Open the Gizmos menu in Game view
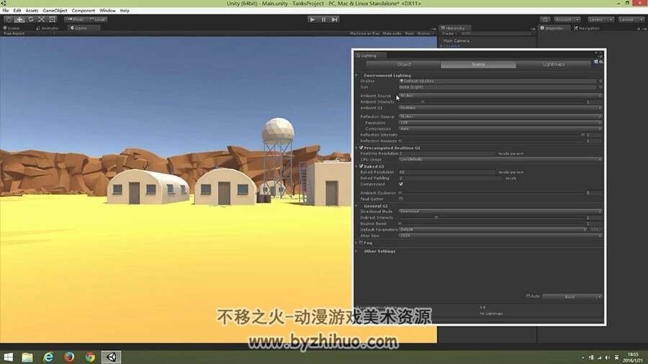648x364 pixels. pyautogui.click(x=424, y=33)
